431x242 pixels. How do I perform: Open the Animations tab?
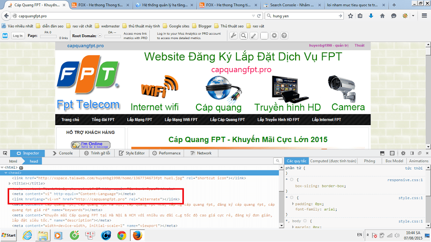(x=418, y=161)
